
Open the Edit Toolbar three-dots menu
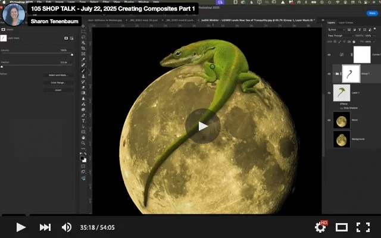(83, 149)
